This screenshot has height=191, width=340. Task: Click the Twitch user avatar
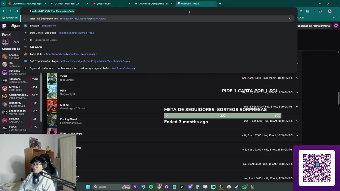click(x=336, y=26)
